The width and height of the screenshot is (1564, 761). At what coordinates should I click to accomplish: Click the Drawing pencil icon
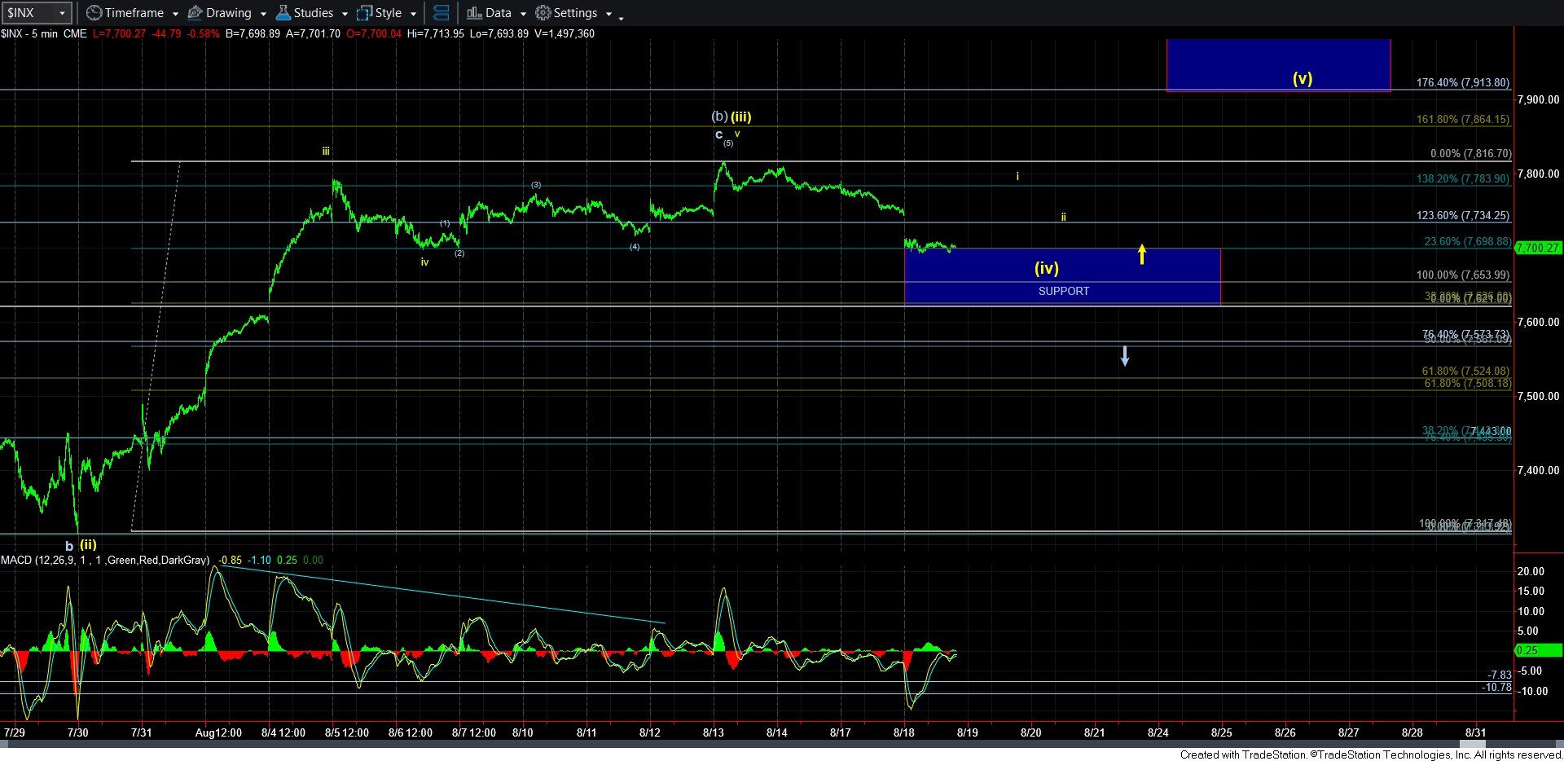pyautogui.click(x=195, y=13)
